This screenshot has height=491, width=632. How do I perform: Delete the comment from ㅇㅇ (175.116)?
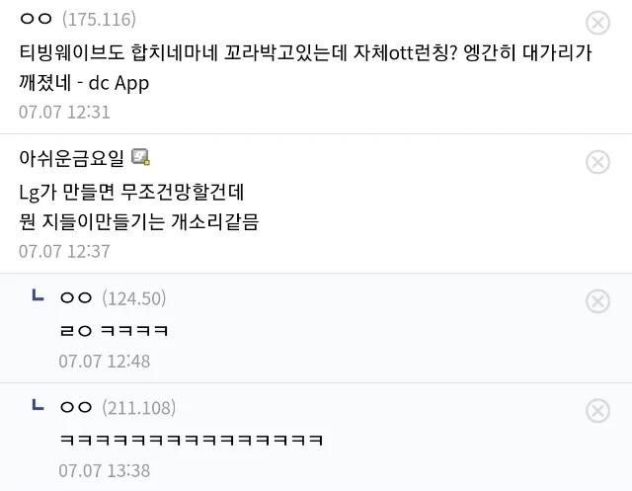(x=597, y=23)
